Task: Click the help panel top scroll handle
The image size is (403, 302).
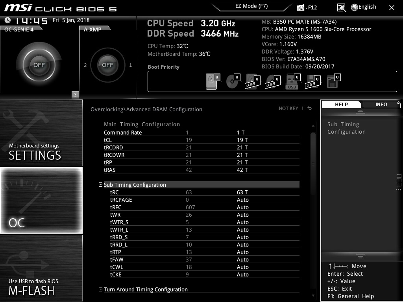Action: coord(360,112)
